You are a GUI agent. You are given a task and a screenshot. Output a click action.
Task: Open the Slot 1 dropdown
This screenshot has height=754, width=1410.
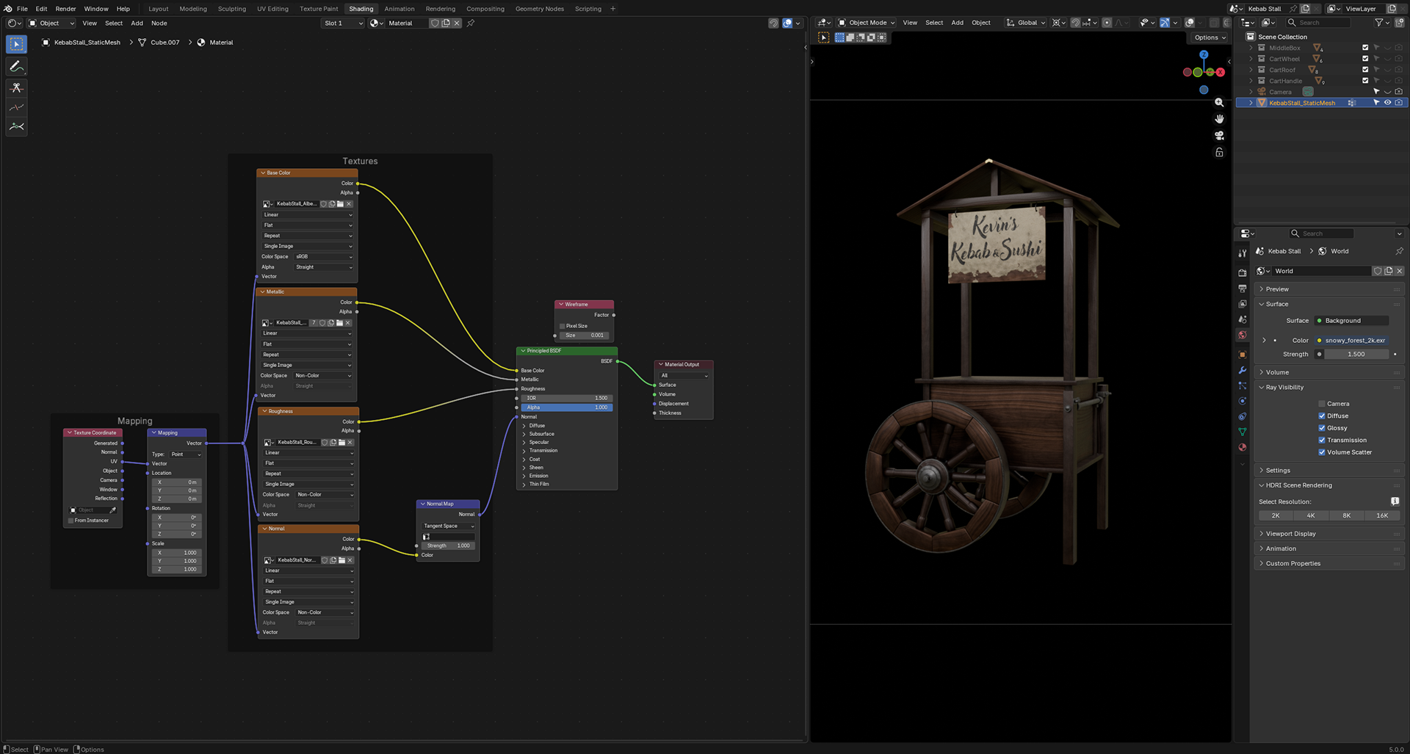click(343, 23)
